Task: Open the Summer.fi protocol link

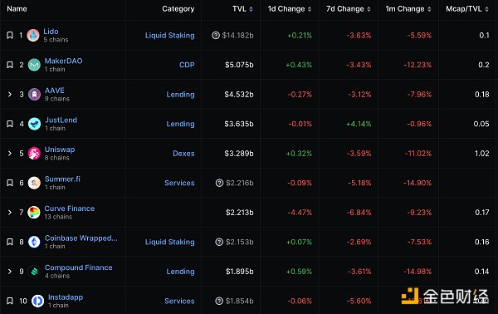Action: pyautogui.click(x=62, y=179)
